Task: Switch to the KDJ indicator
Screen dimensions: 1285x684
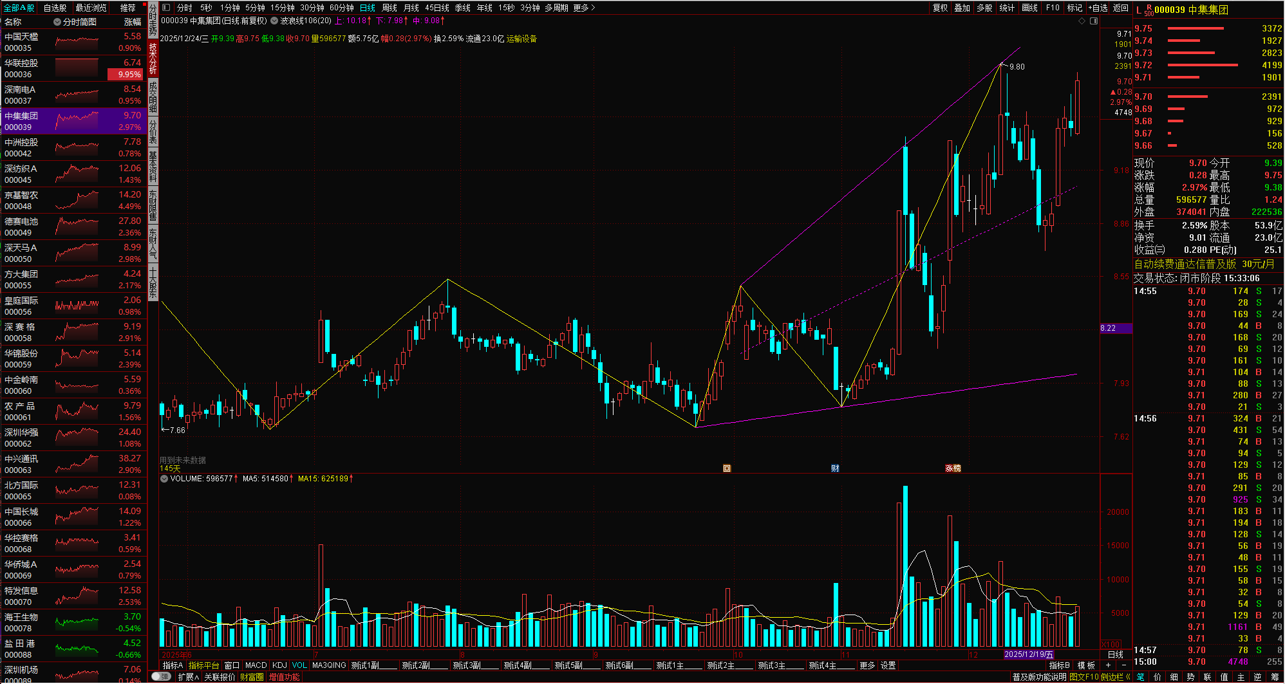Action: pos(279,665)
